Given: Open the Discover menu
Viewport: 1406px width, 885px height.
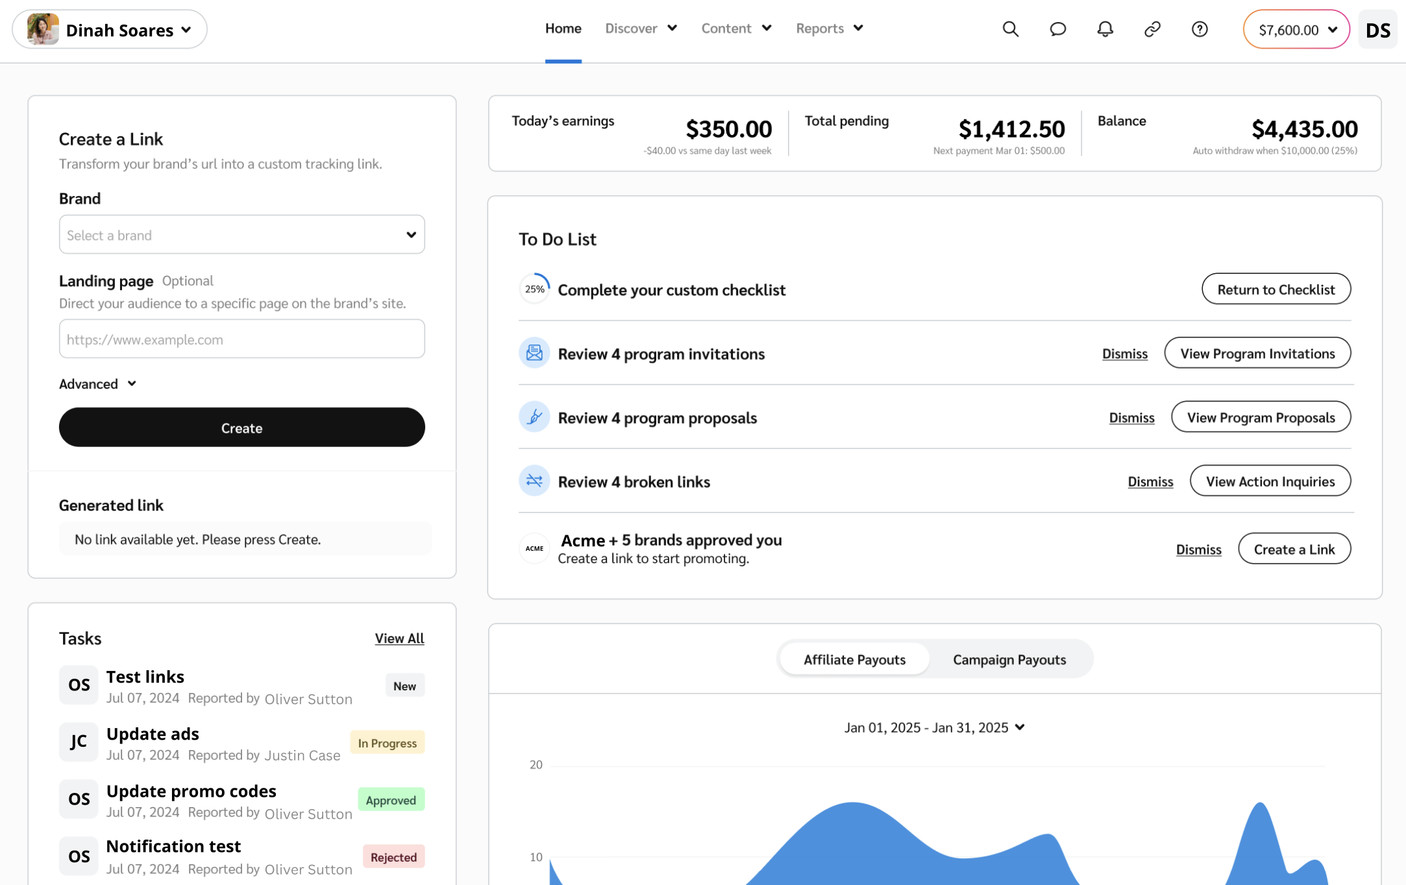Looking at the screenshot, I should pos(641,29).
